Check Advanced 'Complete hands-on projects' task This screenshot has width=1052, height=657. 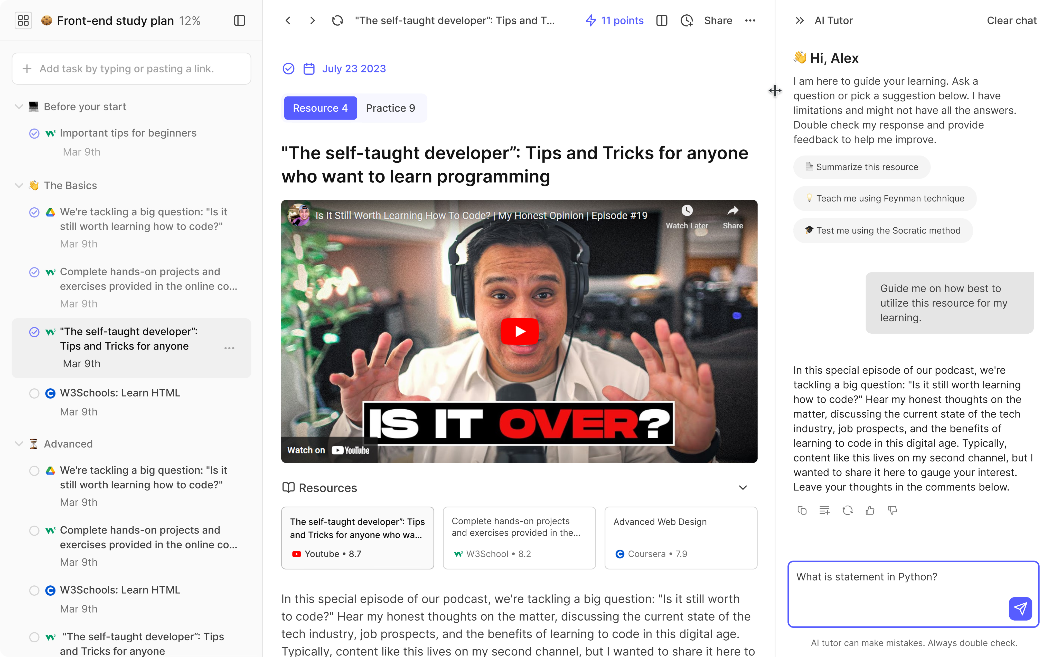pyautogui.click(x=34, y=530)
